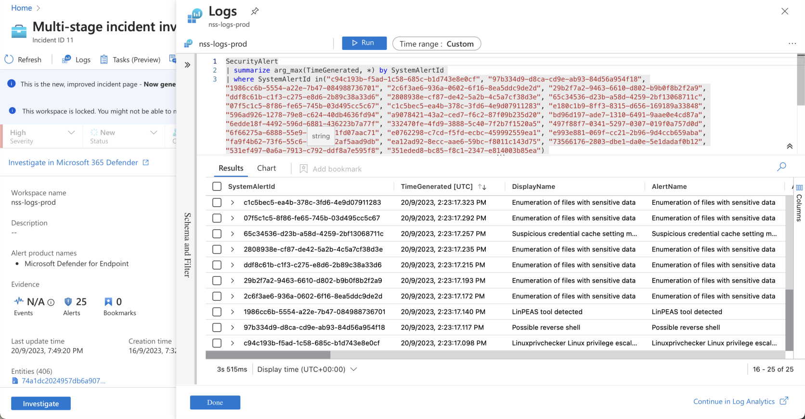Viewport: 805px width, 419px height.
Task: Click the AlertName column header
Action: click(x=669, y=186)
